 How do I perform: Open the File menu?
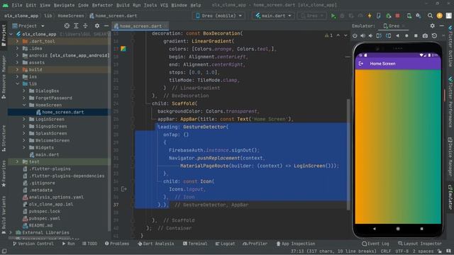tap(17, 5)
